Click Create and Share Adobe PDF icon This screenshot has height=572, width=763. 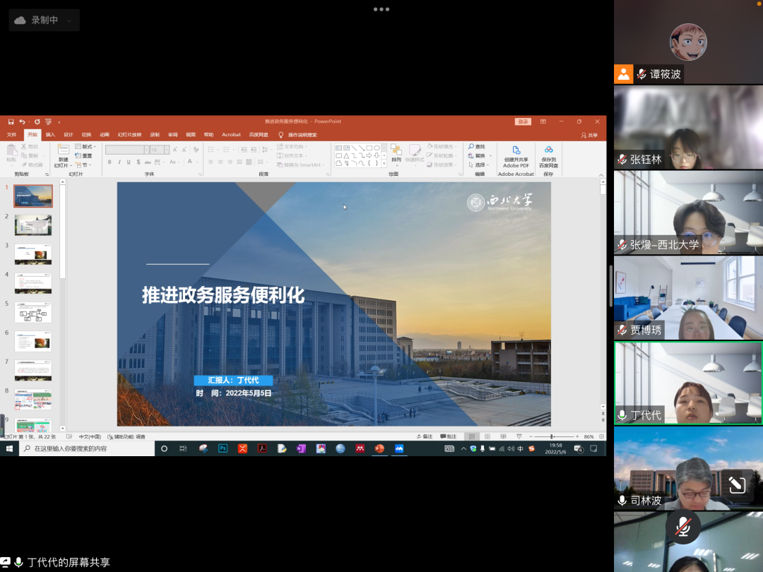point(516,150)
